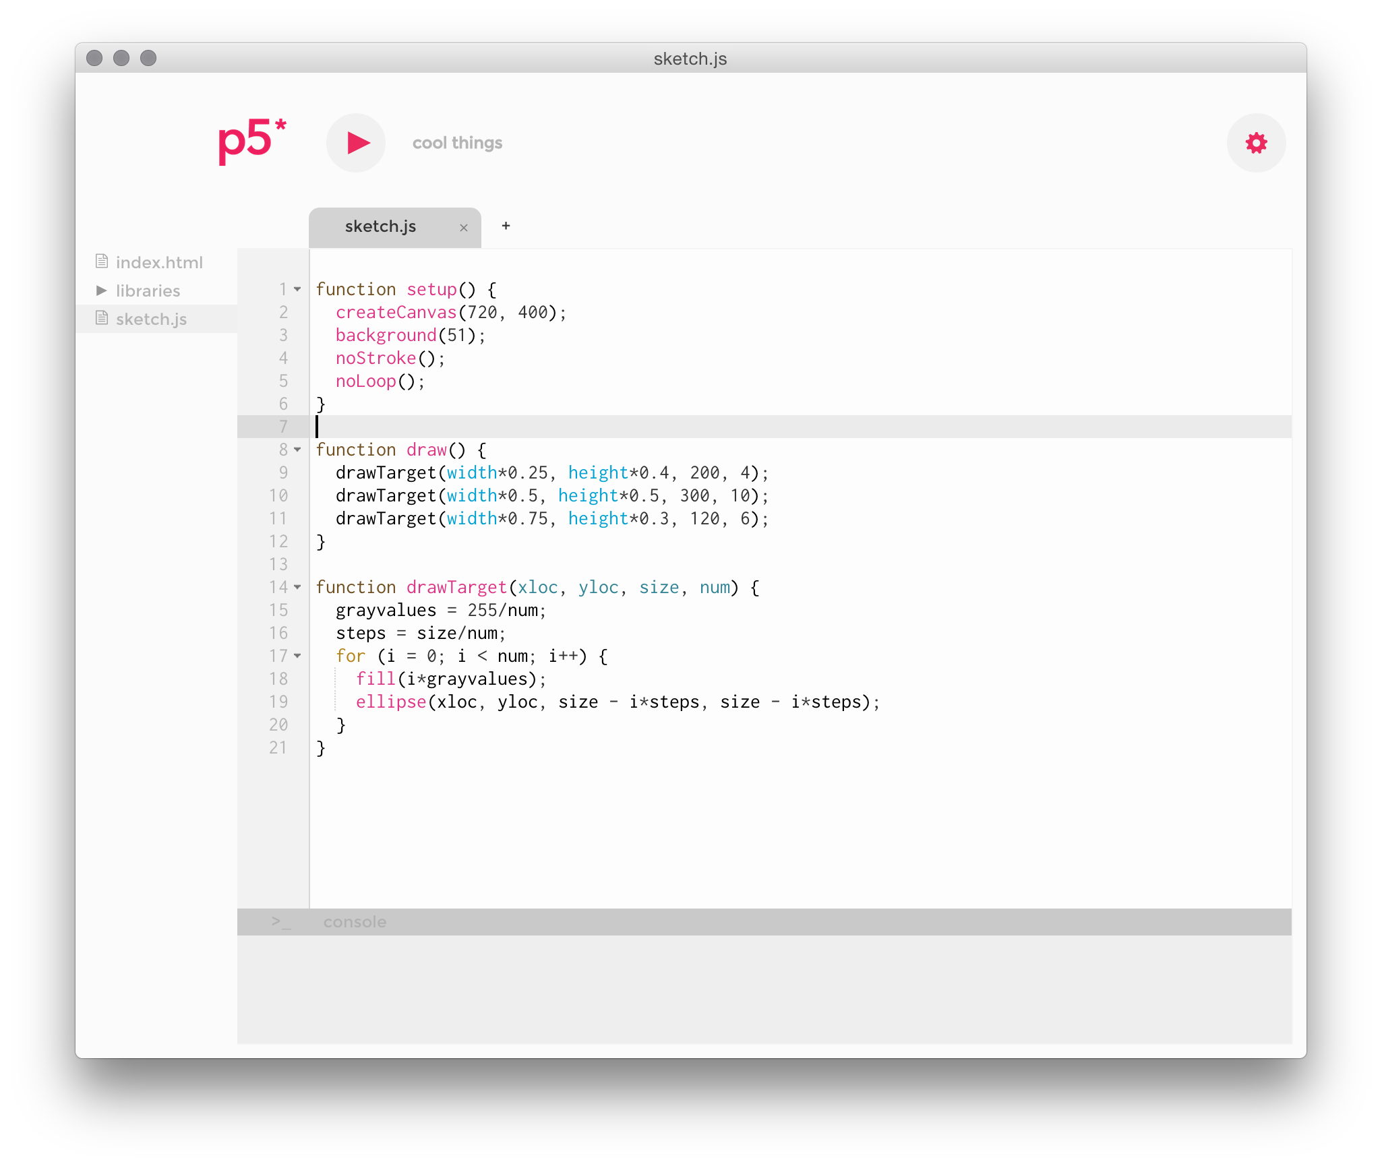Collapse the setup function fold arrow

coord(297,289)
